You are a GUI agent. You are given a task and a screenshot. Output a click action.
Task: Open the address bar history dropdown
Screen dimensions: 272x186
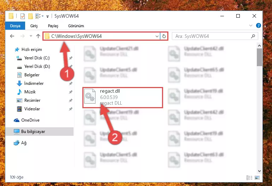[157, 36]
